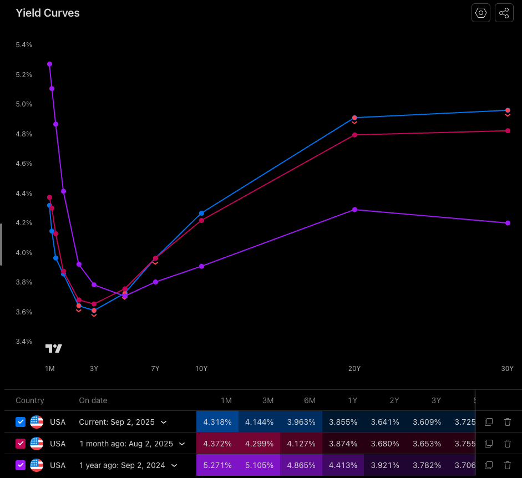Click the 4.318% 1M yield cell
This screenshot has height=478, width=522.
pos(217,422)
